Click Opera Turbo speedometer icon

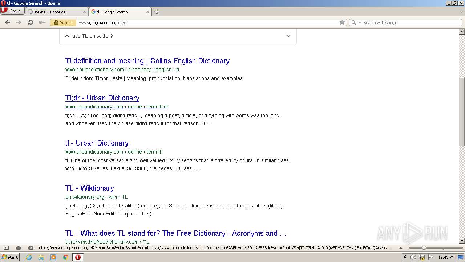(31, 248)
